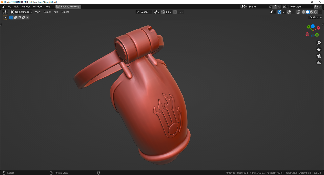The height and width of the screenshot is (175, 324).
Task: Click the positive X axis on gizmo
Action: pos(318,28)
